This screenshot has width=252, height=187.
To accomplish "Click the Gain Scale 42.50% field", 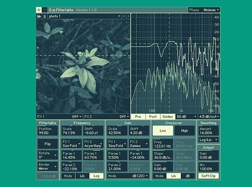I will pos(117,131).
